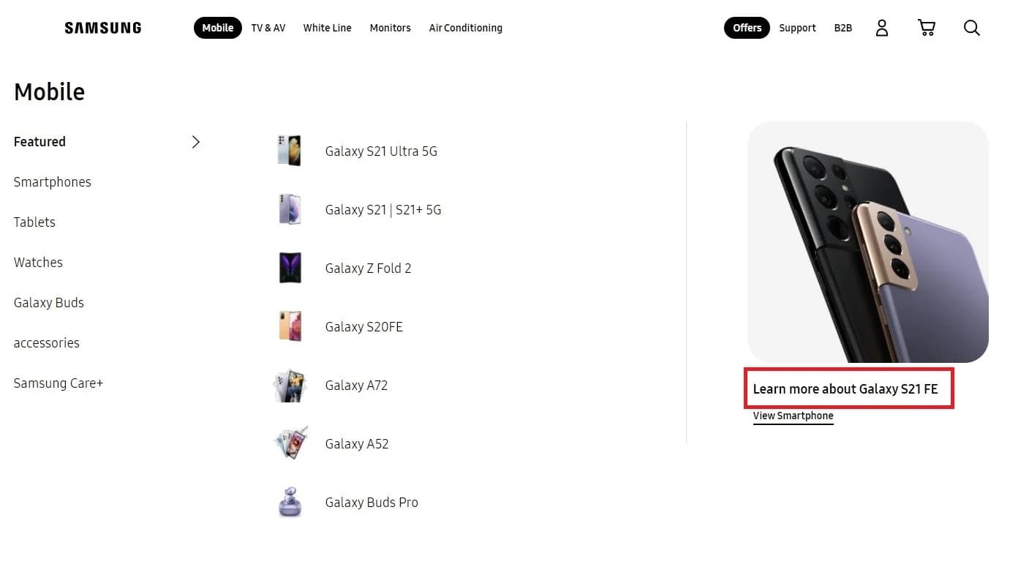Screen dimensions: 1010x567
Task: Select the Tablets category
Action: [x=34, y=222]
